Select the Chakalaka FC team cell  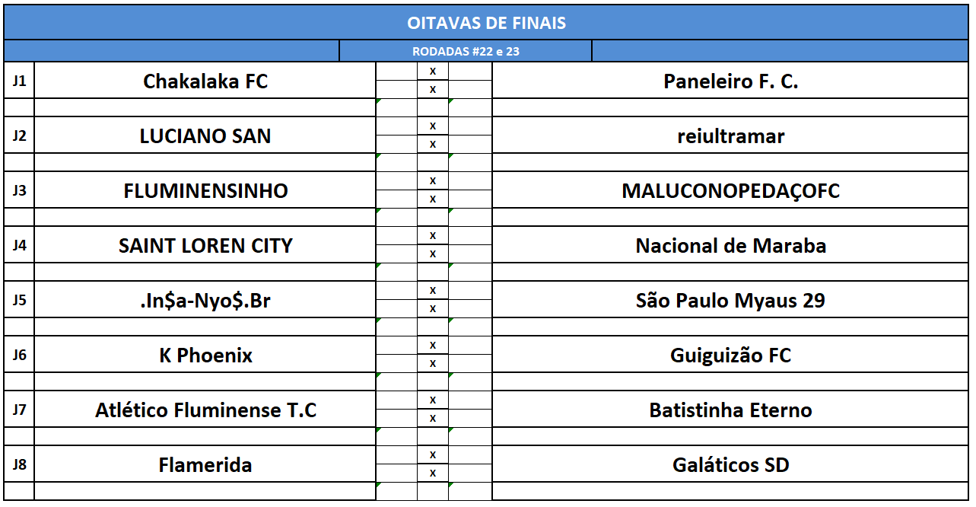(x=205, y=81)
